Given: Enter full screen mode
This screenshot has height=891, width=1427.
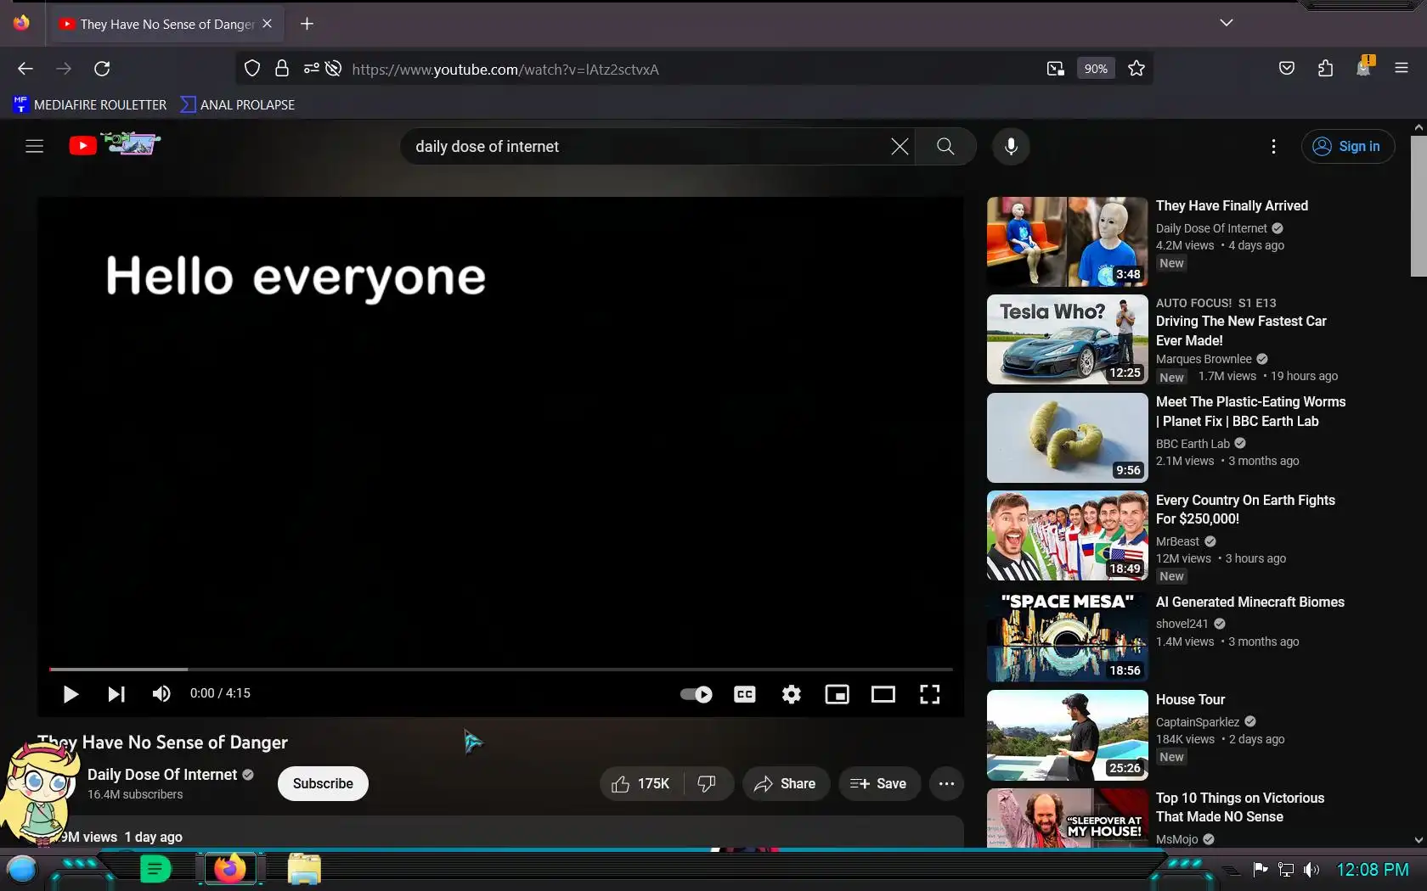Looking at the screenshot, I should (x=930, y=695).
